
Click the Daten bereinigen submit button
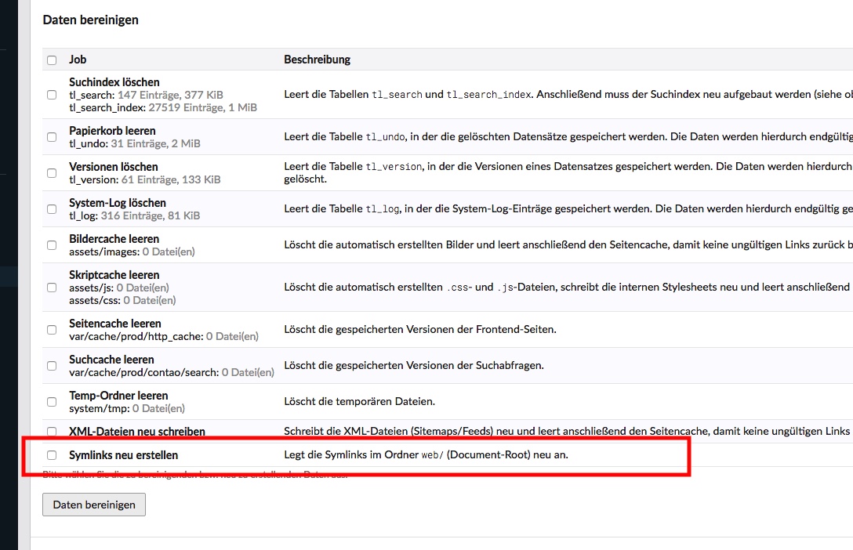94,505
